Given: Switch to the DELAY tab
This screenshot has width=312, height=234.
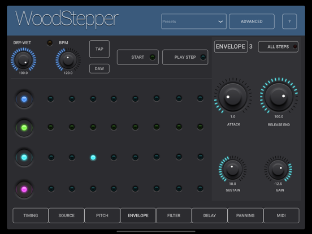Looking at the screenshot, I should click(x=210, y=215).
